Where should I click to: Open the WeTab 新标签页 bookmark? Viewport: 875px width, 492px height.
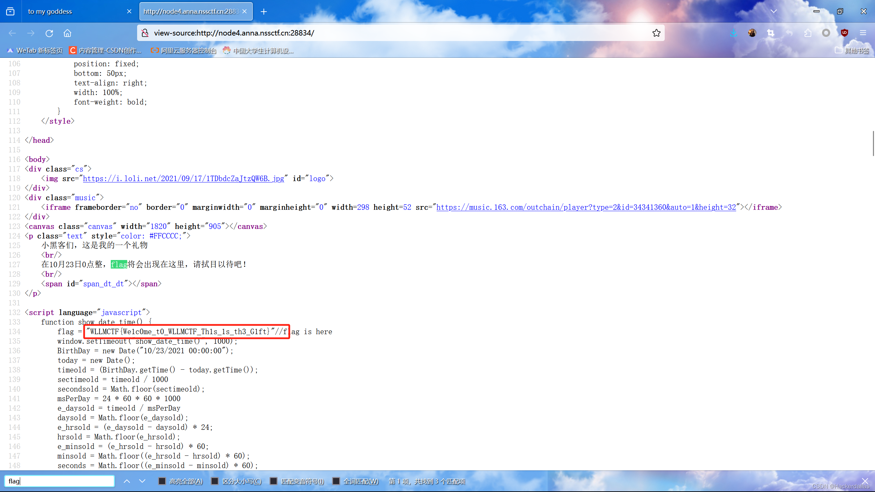(x=34, y=50)
